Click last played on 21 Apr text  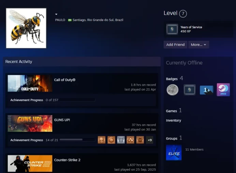[x=140, y=90]
